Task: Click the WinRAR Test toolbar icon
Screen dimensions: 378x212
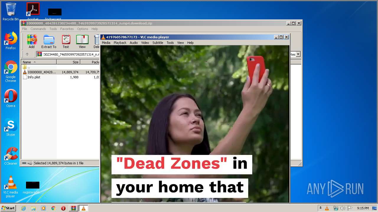Action: [x=66, y=41]
